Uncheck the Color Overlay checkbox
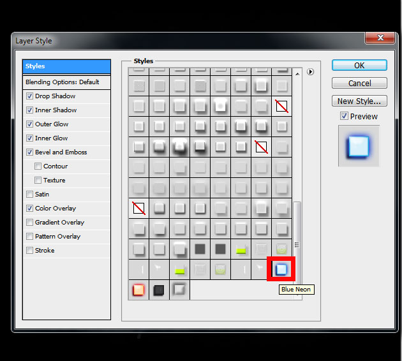Image resolution: width=402 pixels, height=361 pixels. pyautogui.click(x=30, y=209)
